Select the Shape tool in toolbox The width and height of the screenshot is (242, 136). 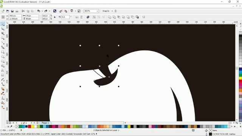3,29
